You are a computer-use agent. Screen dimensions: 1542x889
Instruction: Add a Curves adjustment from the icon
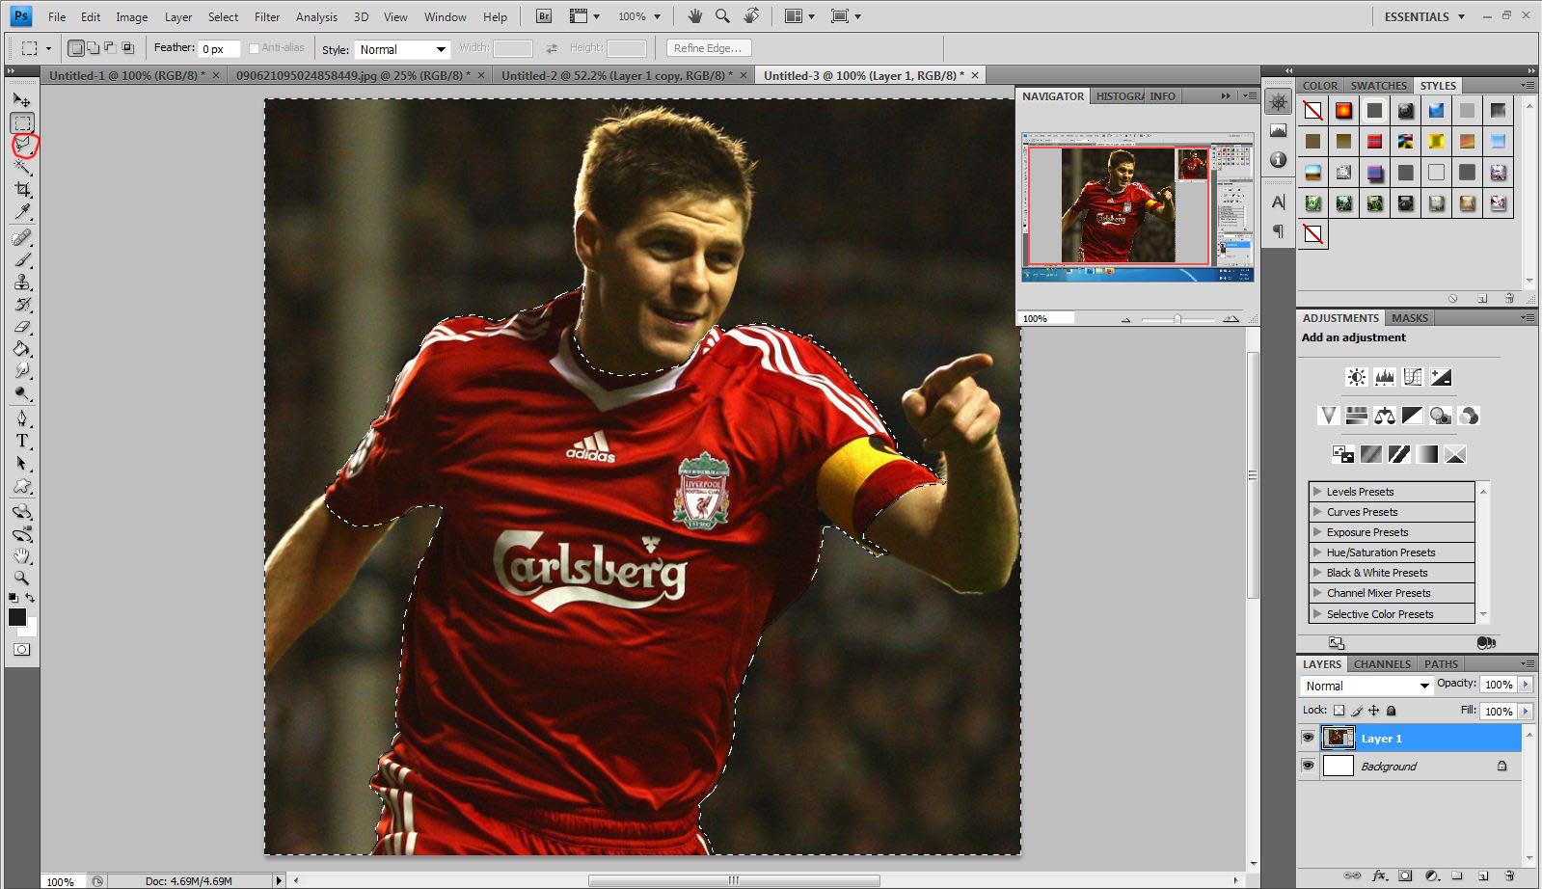[x=1413, y=377]
